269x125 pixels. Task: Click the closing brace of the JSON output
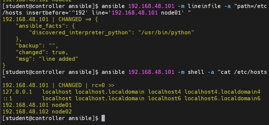(x=4, y=65)
